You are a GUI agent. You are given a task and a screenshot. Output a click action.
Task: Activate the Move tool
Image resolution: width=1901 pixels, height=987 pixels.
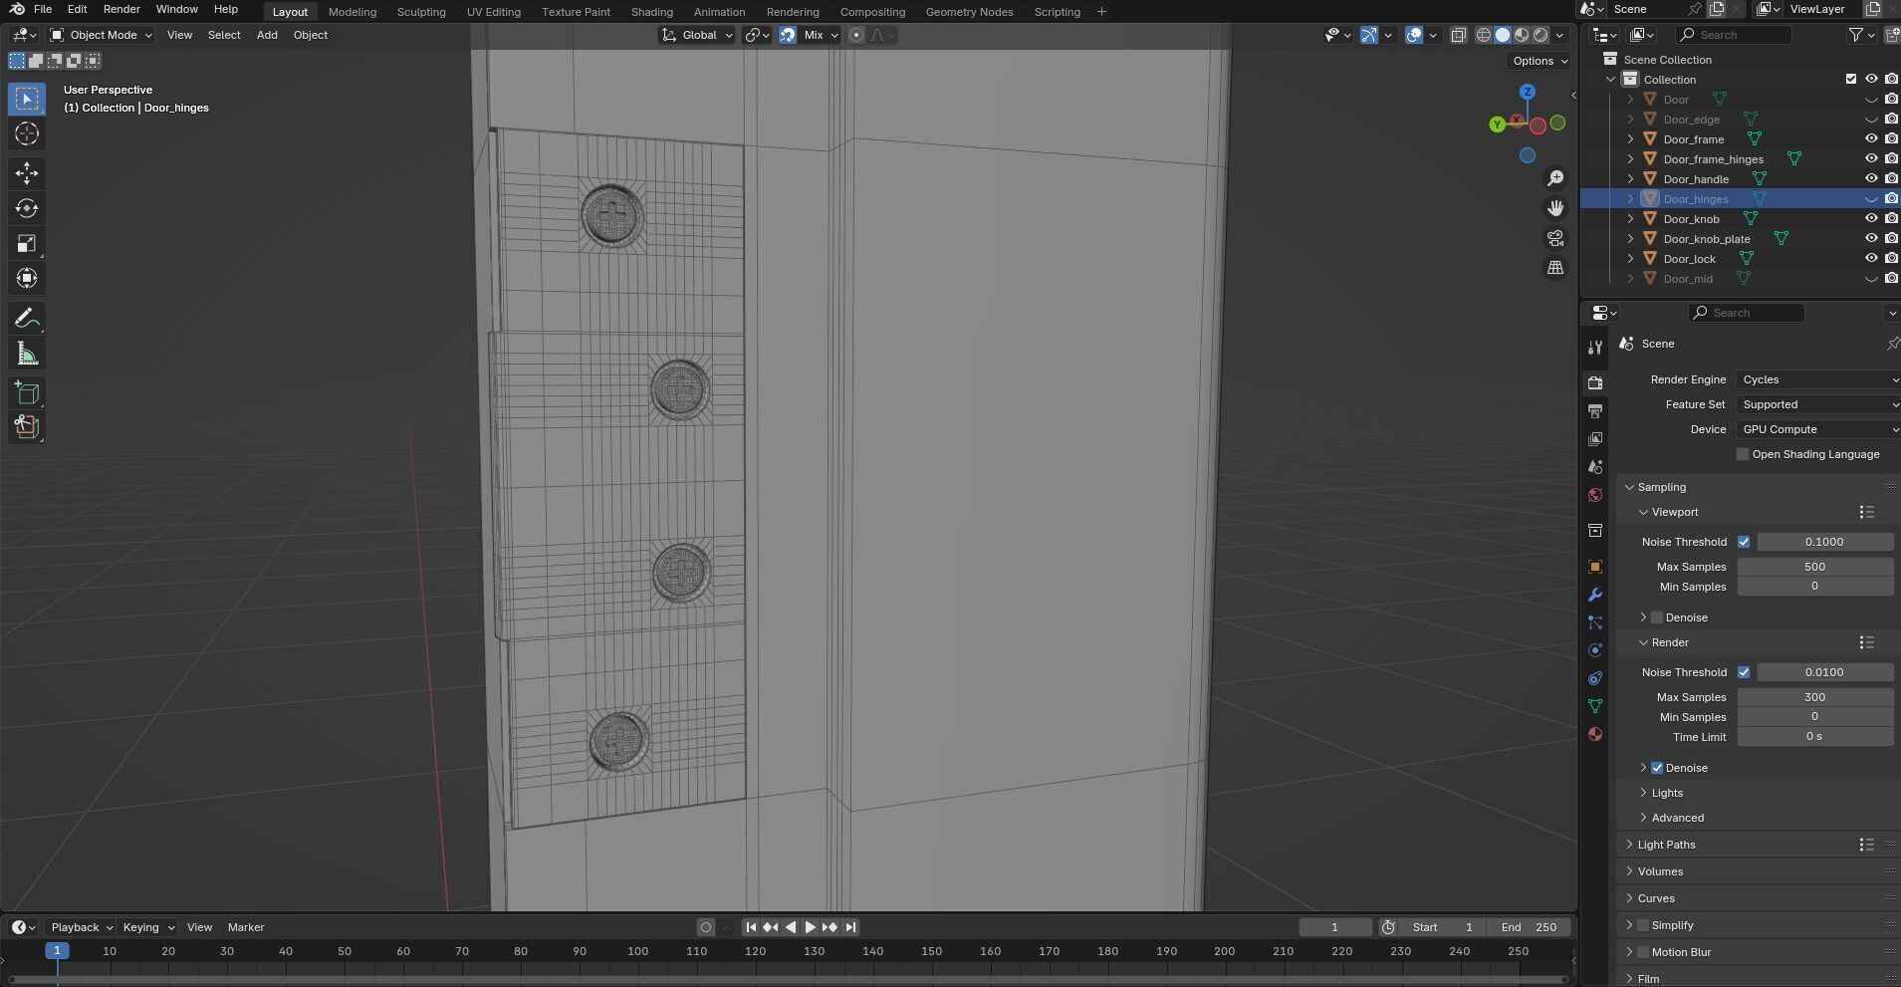coord(27,173)
